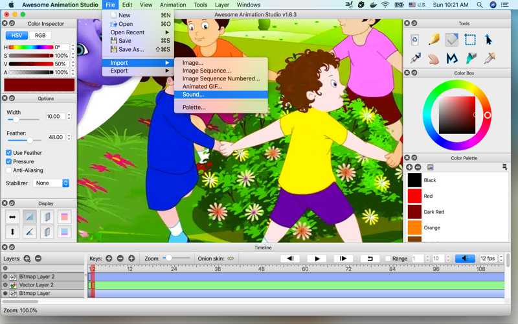Toggle the Use Feather checkbox
This screenshot has height=324, width=518.
[9, 153]
